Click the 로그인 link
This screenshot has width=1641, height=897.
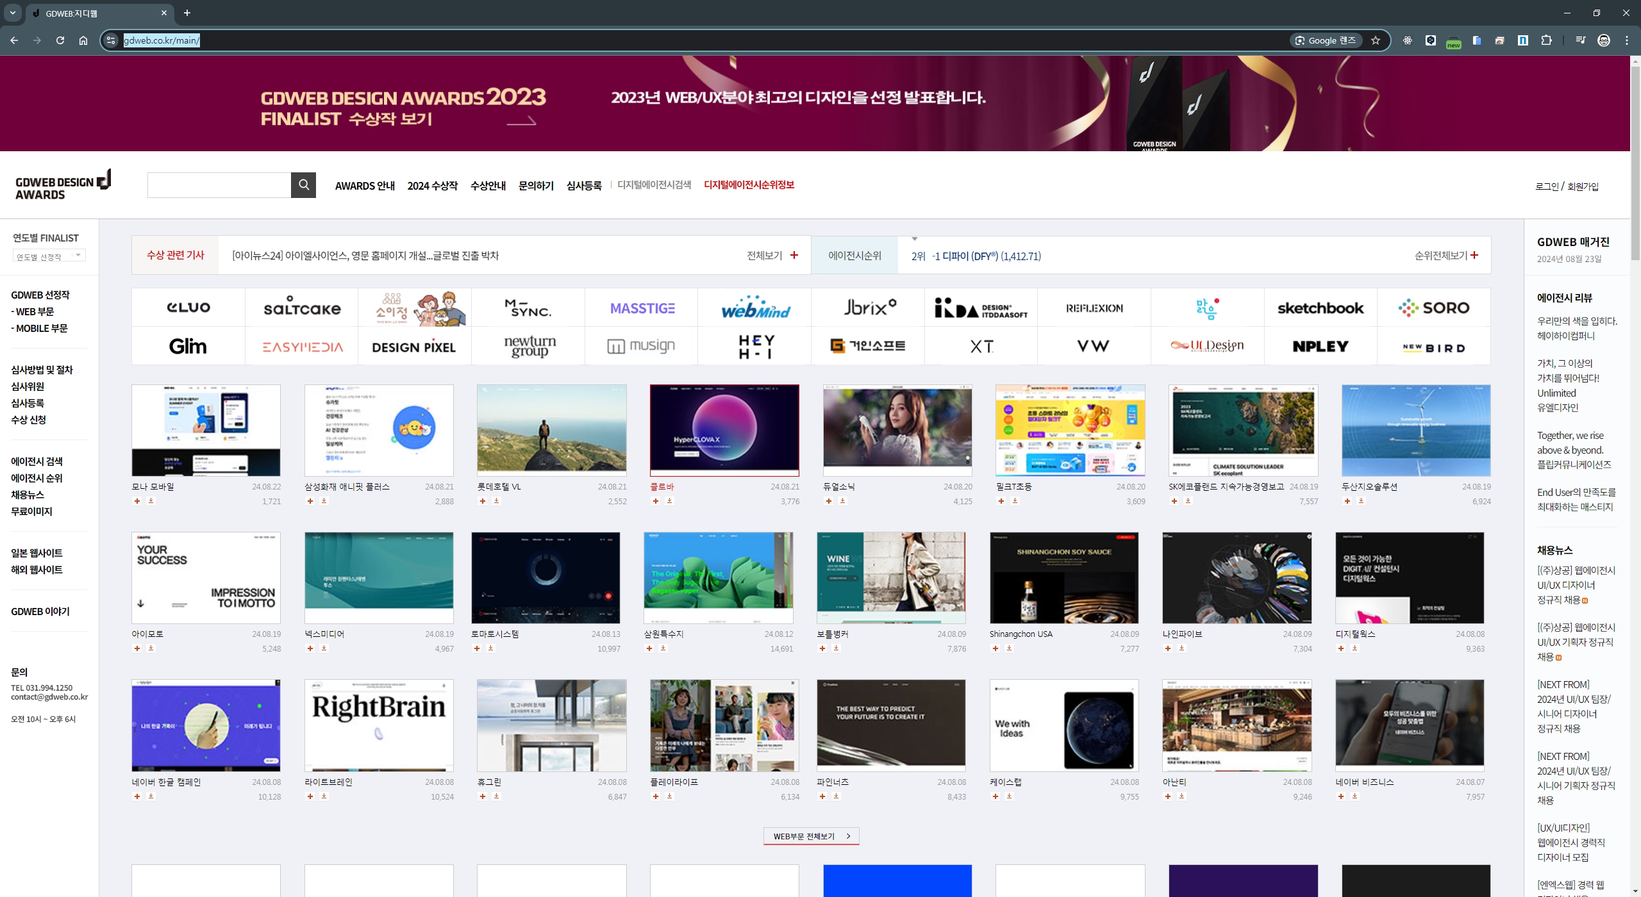pyautogui.click(x=1547, y=186)
